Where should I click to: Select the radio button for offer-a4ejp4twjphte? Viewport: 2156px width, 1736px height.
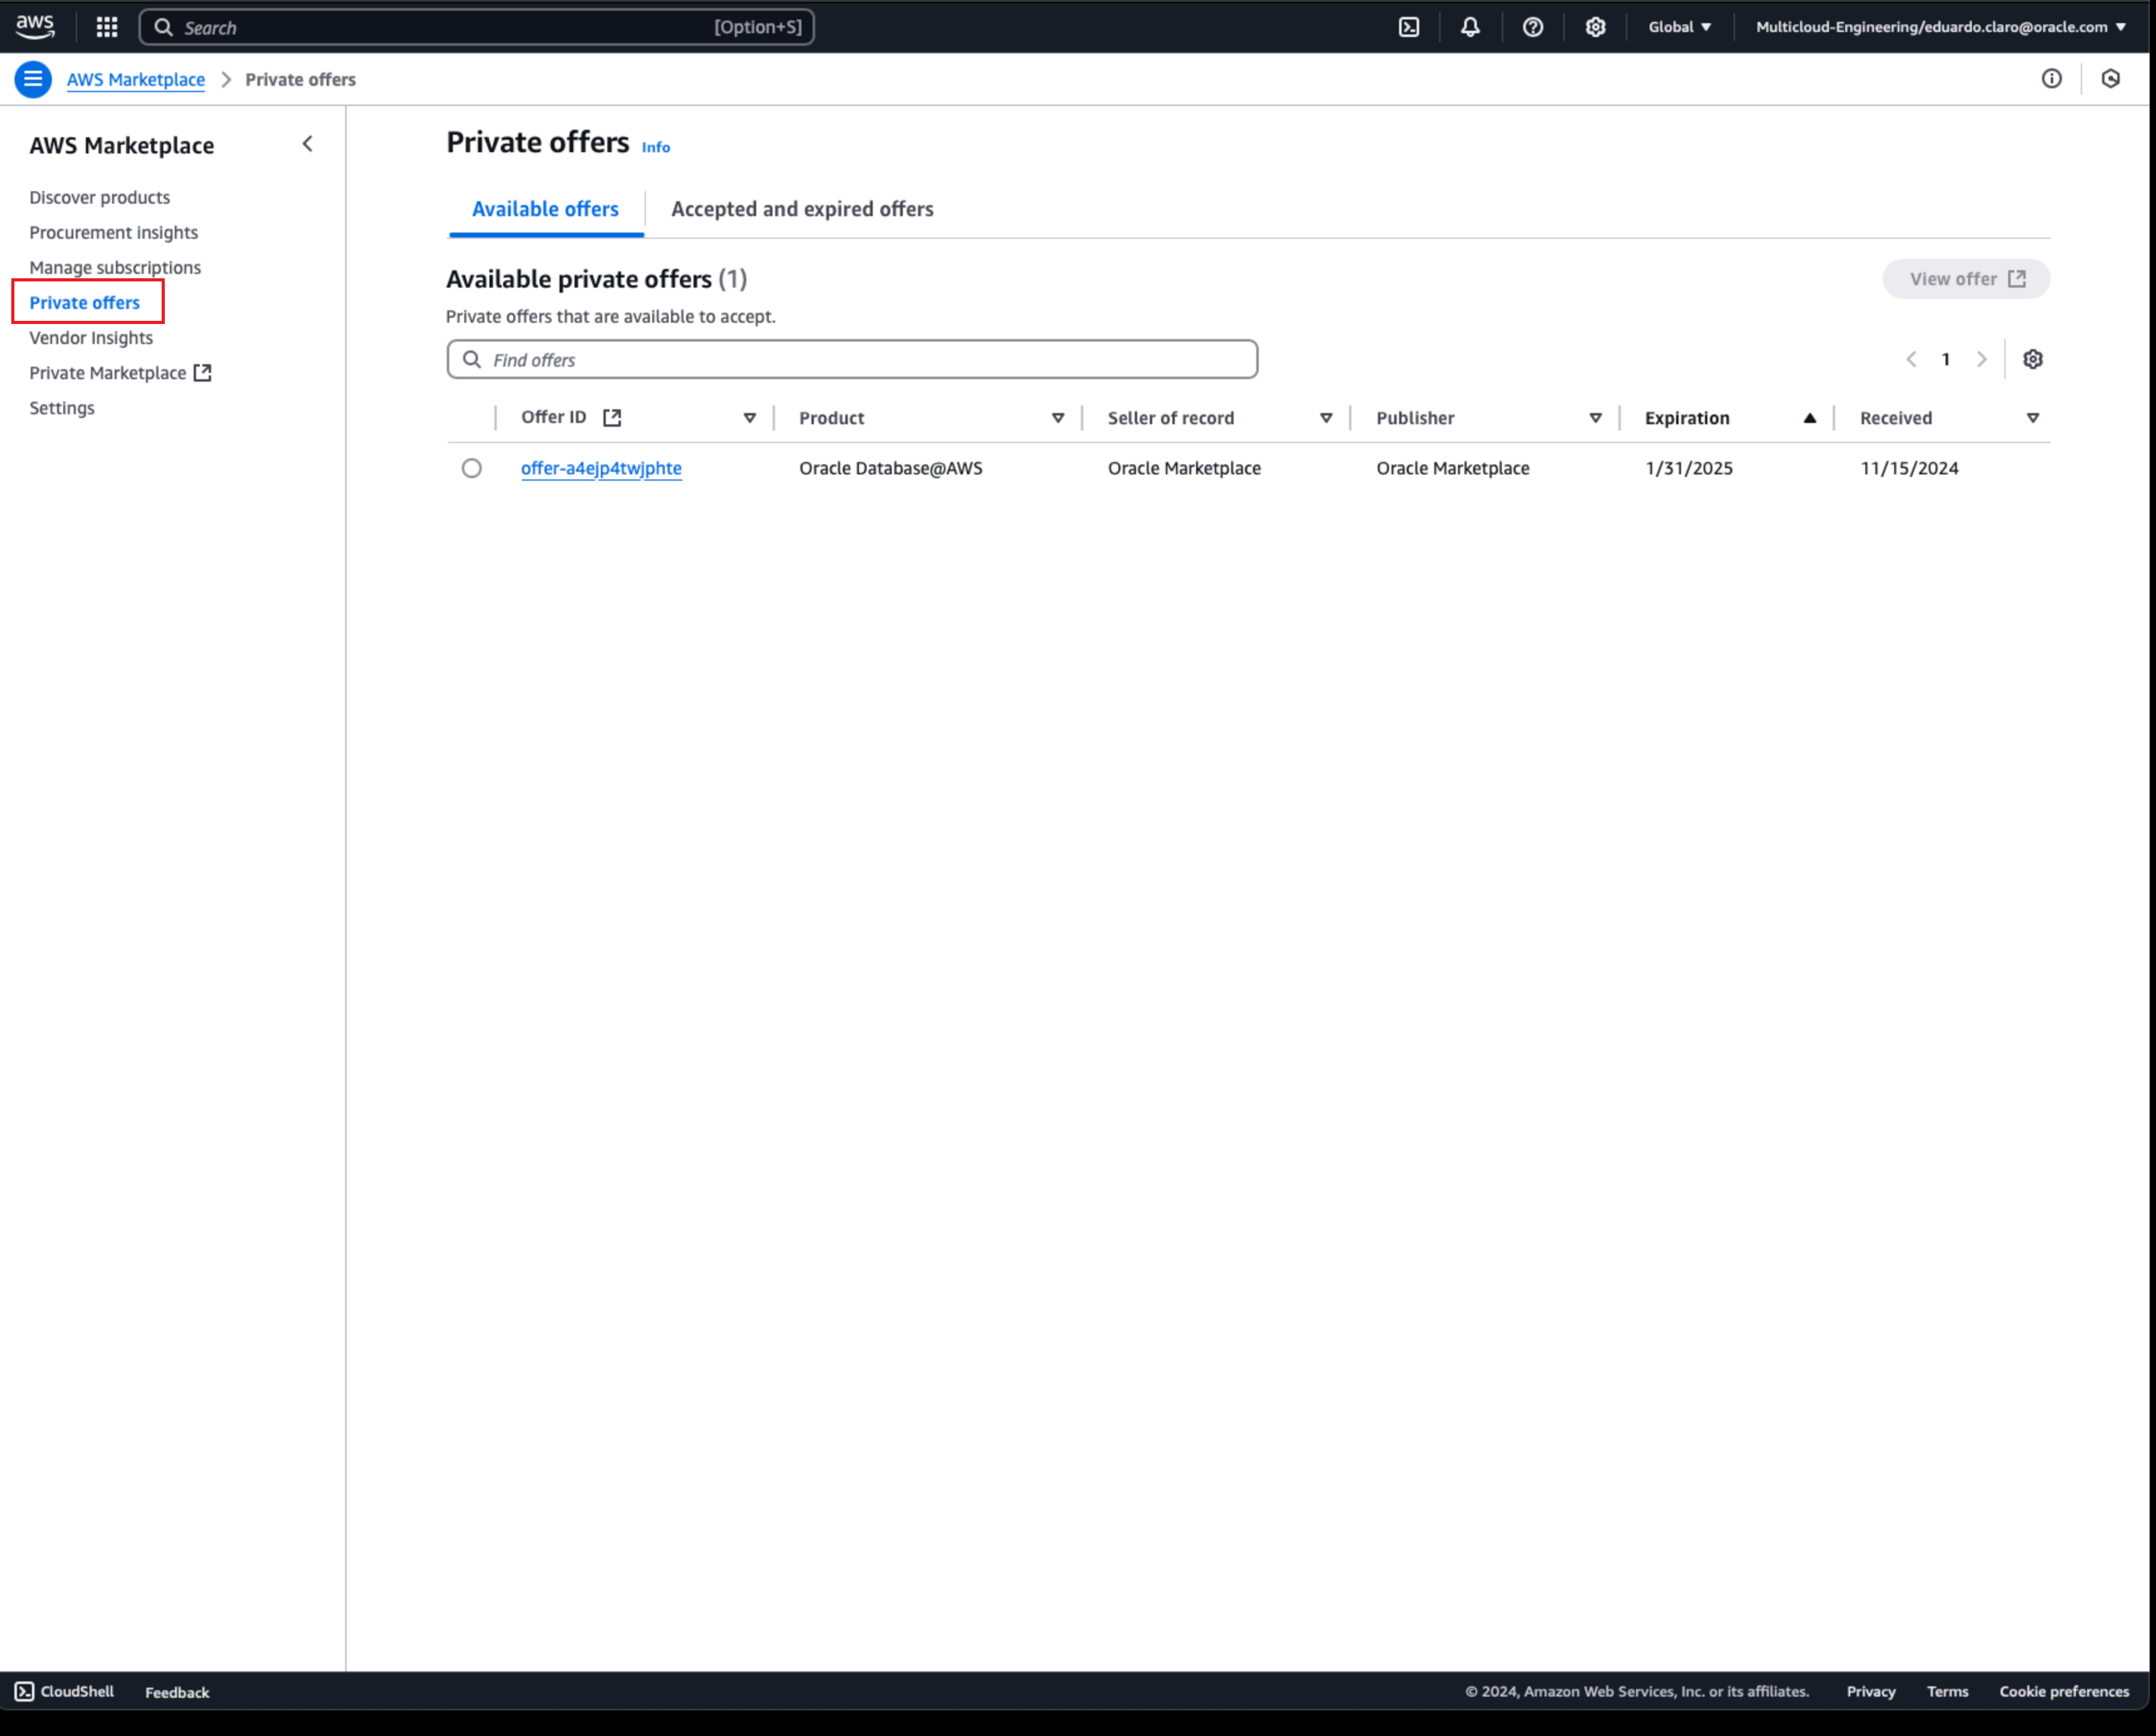(x=471, y=468)
